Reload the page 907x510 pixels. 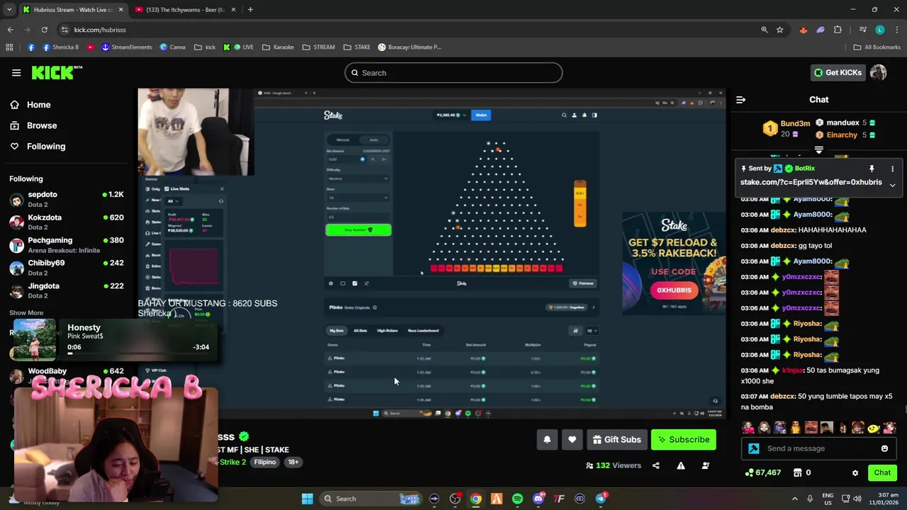point(44,30)
